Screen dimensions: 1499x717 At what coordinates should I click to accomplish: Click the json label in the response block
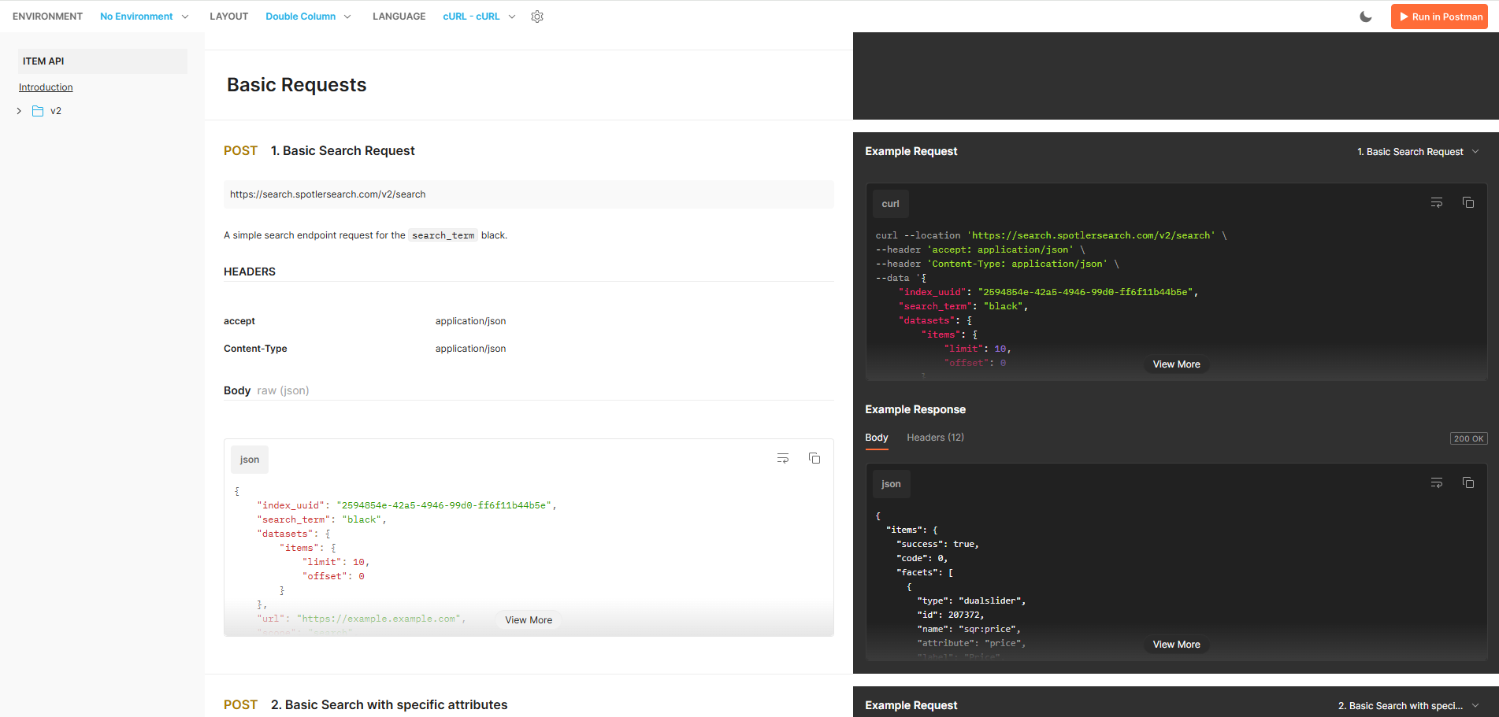(892, 484)
